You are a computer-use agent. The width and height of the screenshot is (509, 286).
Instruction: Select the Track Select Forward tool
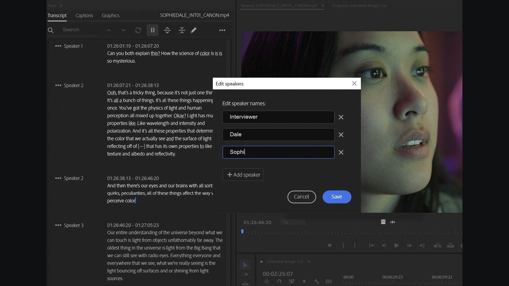245,275
